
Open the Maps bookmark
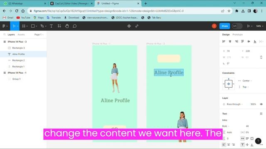(39, 17)
